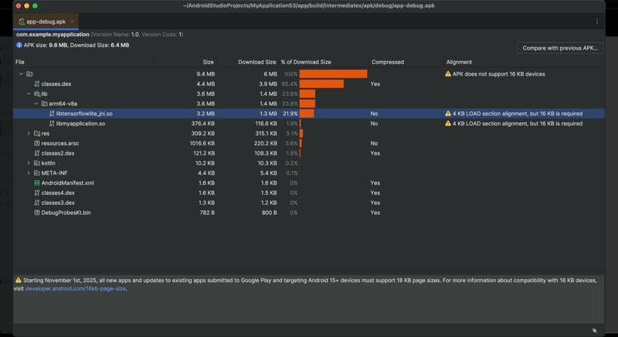
Task: Click the 3.2 MB size cell
Action: 205,114
